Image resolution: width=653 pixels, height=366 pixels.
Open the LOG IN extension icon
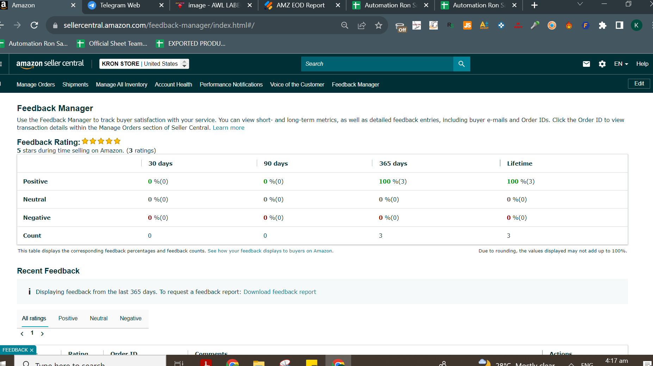pos(417,25)
